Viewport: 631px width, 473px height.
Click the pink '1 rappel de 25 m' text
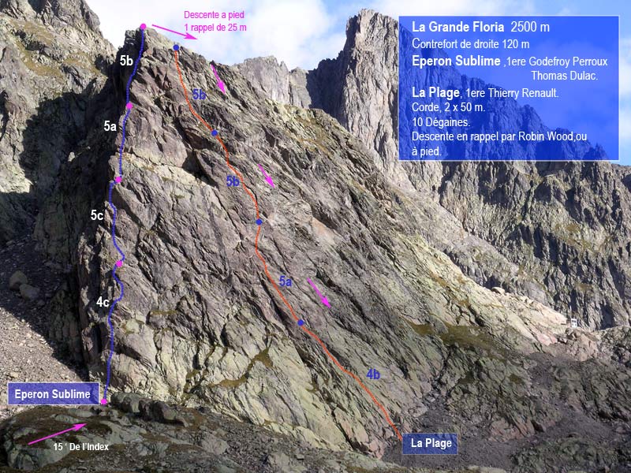click(x=215, y=28)
